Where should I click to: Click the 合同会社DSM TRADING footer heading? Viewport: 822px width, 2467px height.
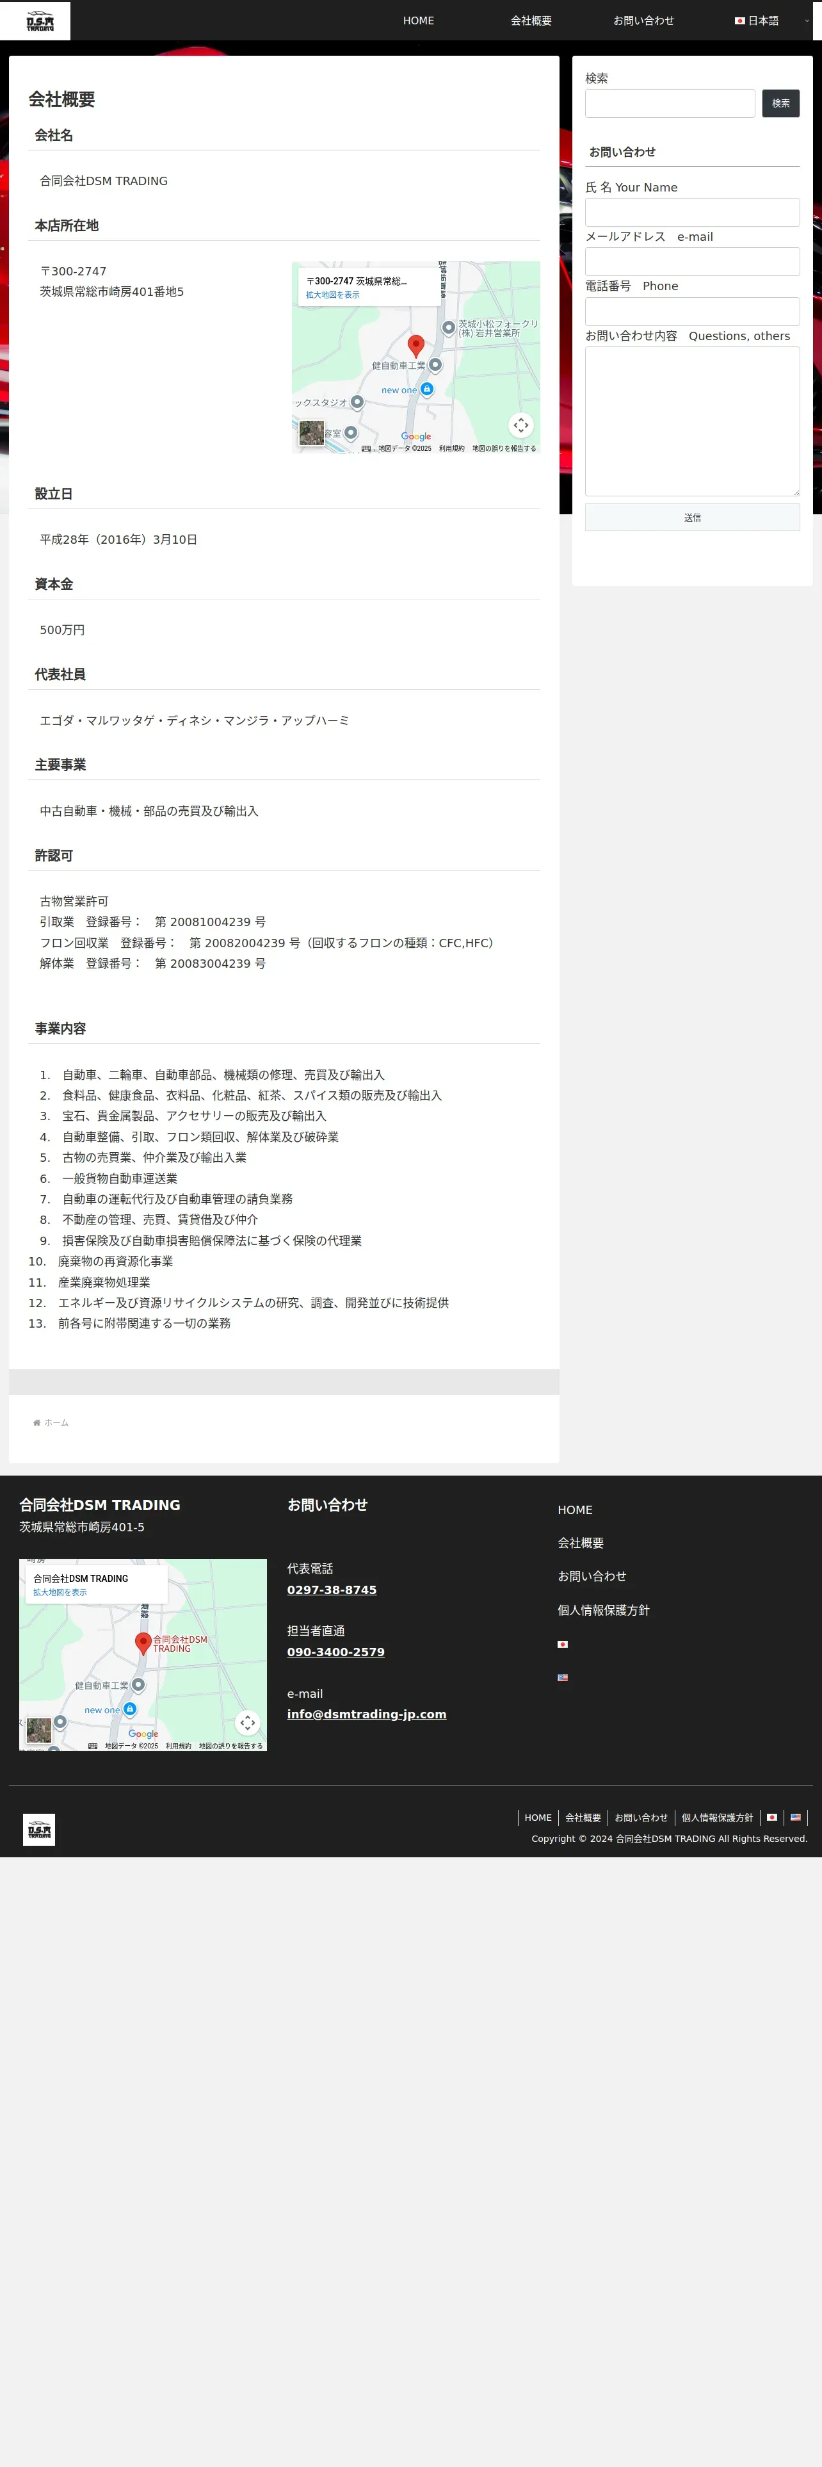tap(99, 1506)
